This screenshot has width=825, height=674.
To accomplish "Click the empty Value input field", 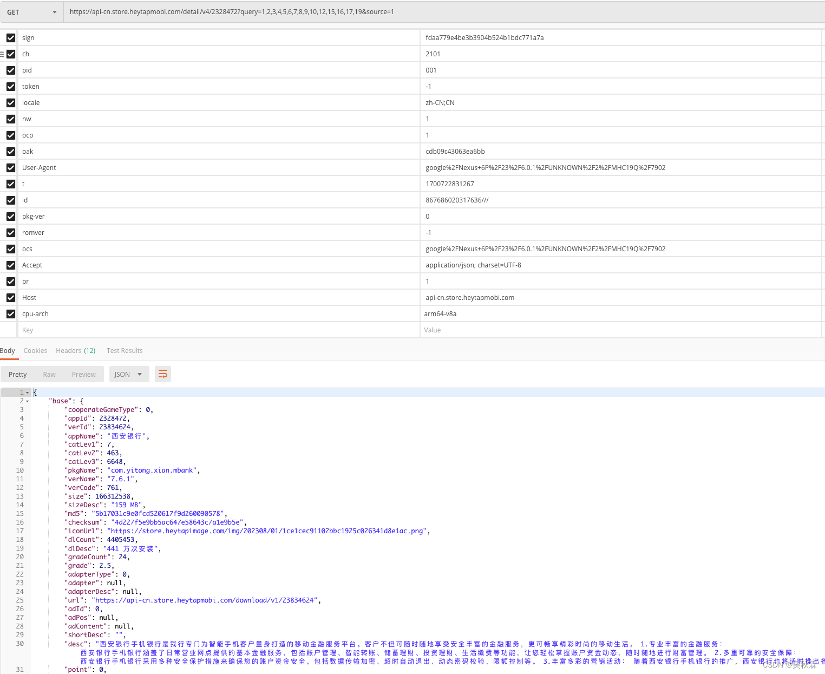I will [x=621, y=330].
